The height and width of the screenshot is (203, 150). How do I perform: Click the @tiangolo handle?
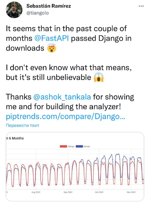(x=38, y=13)
